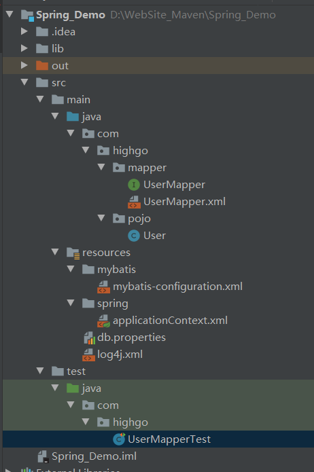This screenshot has width=314, height=472.
Task: Click the User class icon
Action: coord(134,236)
